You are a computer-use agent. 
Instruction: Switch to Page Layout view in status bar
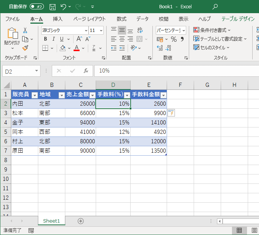254,230
